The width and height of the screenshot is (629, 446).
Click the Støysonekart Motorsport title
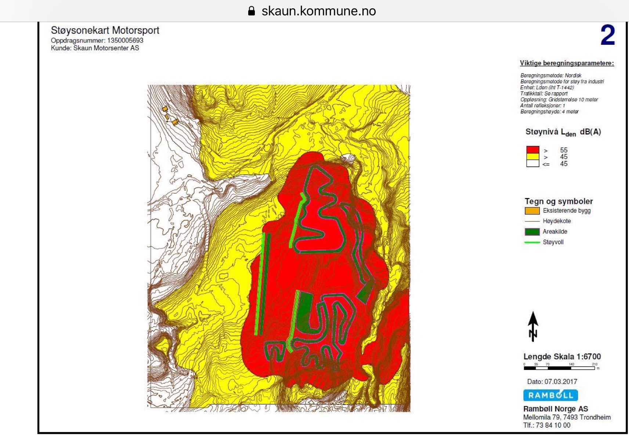[x=105, y=30]
